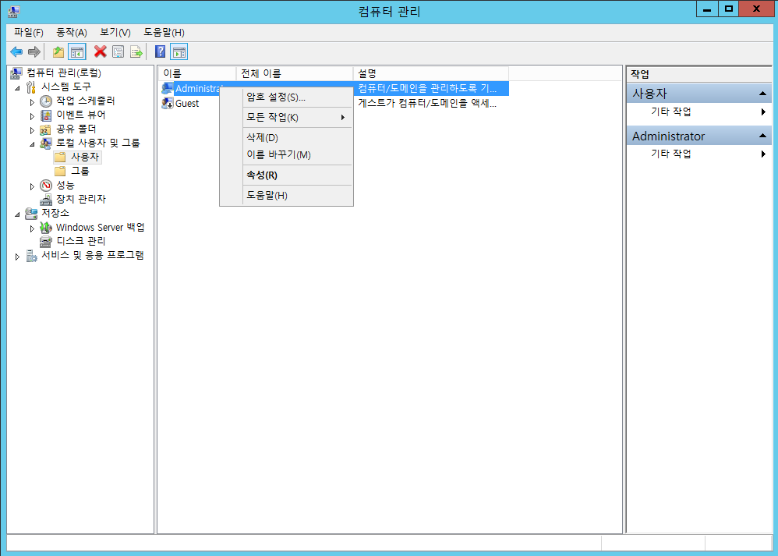This screenshot has width=778, height=556.
Task: Expand the 서비스 및 응용 프로그램 node
Action: [18, 257]
